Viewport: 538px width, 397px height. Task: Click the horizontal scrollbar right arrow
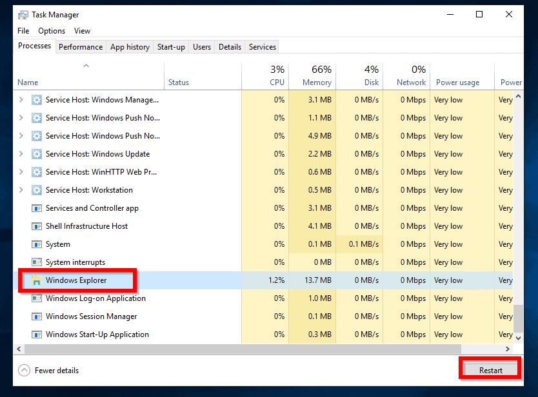(508, 349)
